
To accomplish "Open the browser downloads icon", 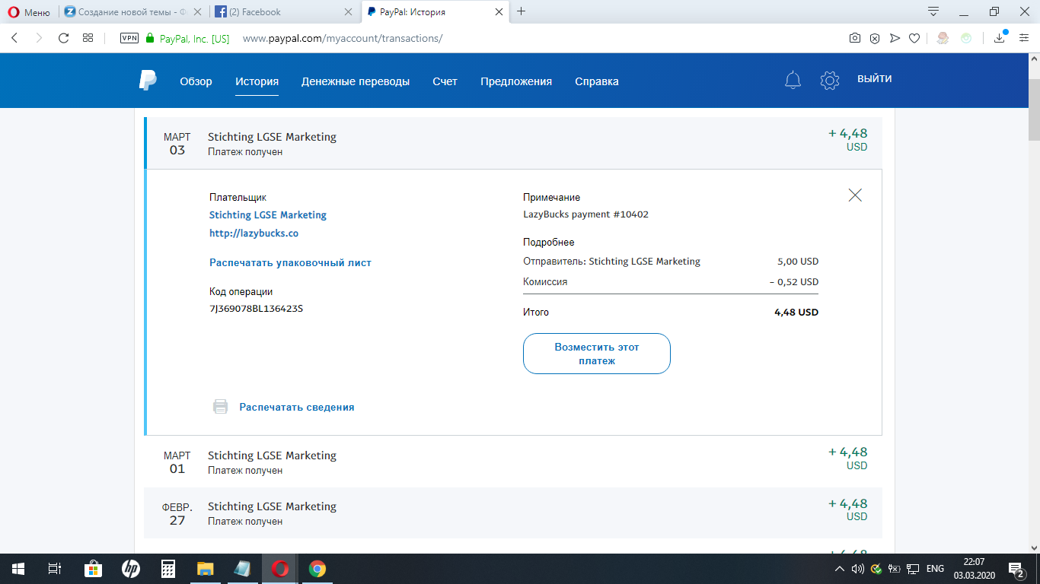I will click(1000, 38).
